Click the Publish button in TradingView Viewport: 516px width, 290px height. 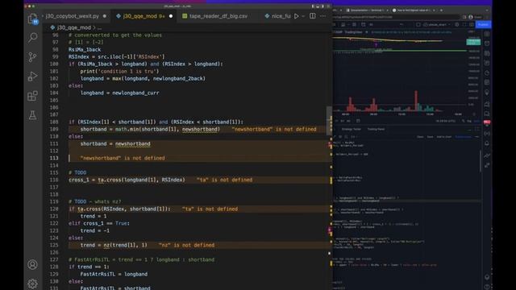[483, 25]
